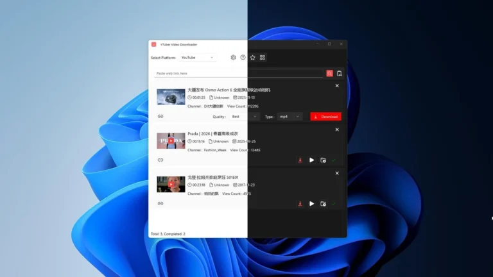Open the Select Platform YouTube dropdown
493x277 pixels.
198,58
